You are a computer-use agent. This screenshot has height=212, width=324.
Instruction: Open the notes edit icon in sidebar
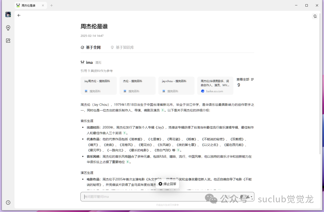click(8, 41)
